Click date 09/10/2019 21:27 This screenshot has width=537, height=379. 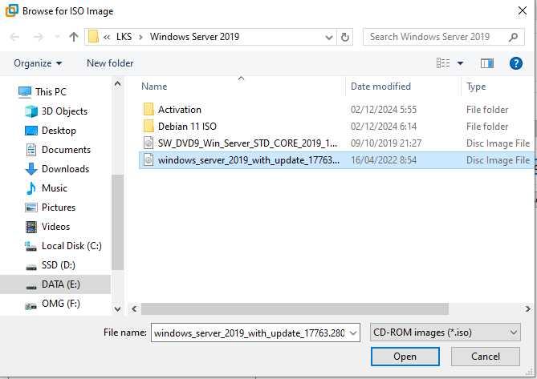[386, 143]
